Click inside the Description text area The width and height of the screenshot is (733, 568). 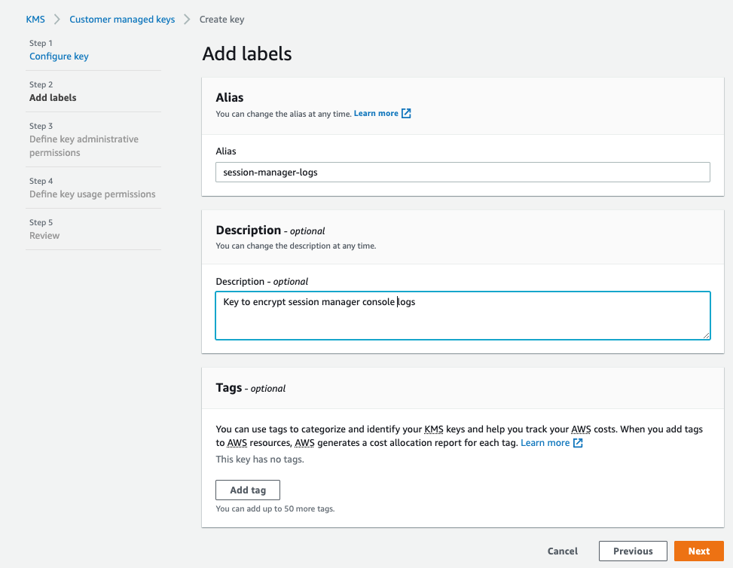pos(462,315)
